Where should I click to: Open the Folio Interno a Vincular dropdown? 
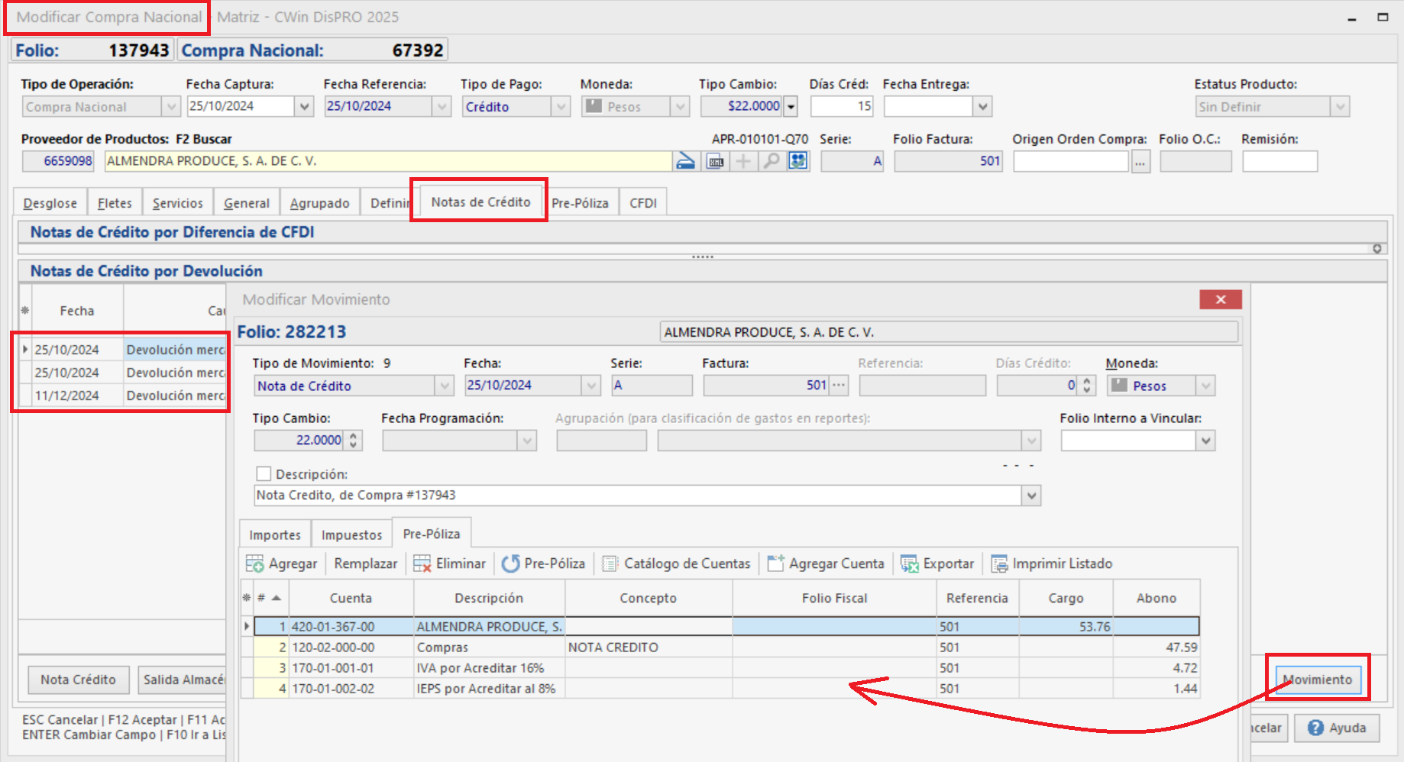coord(1205,441)
